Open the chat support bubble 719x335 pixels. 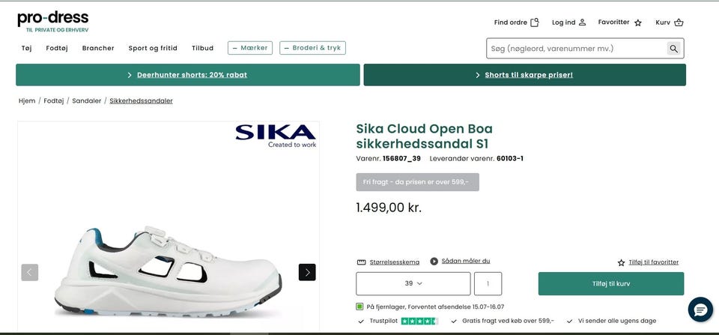(700, 309)
